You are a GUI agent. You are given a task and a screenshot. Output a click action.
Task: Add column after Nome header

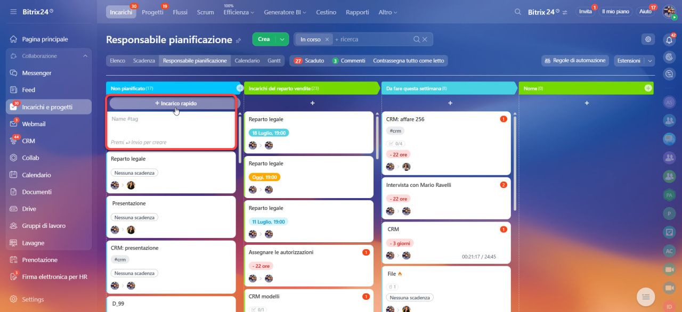(648, 88)
